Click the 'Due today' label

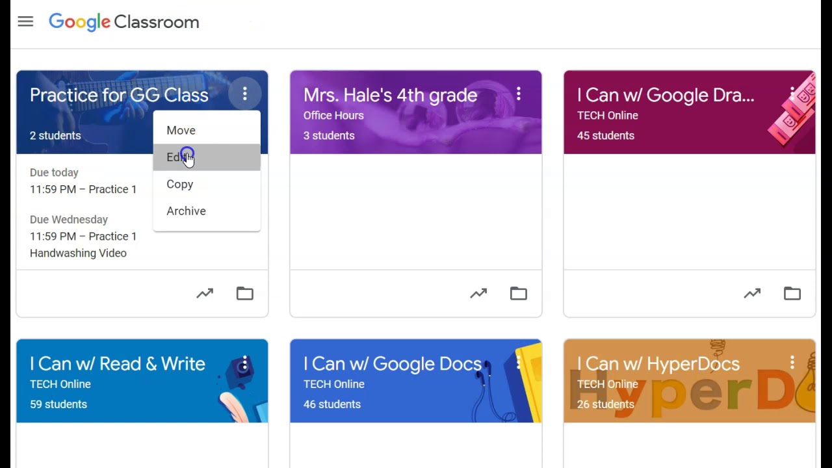click(x=54, y=172)
